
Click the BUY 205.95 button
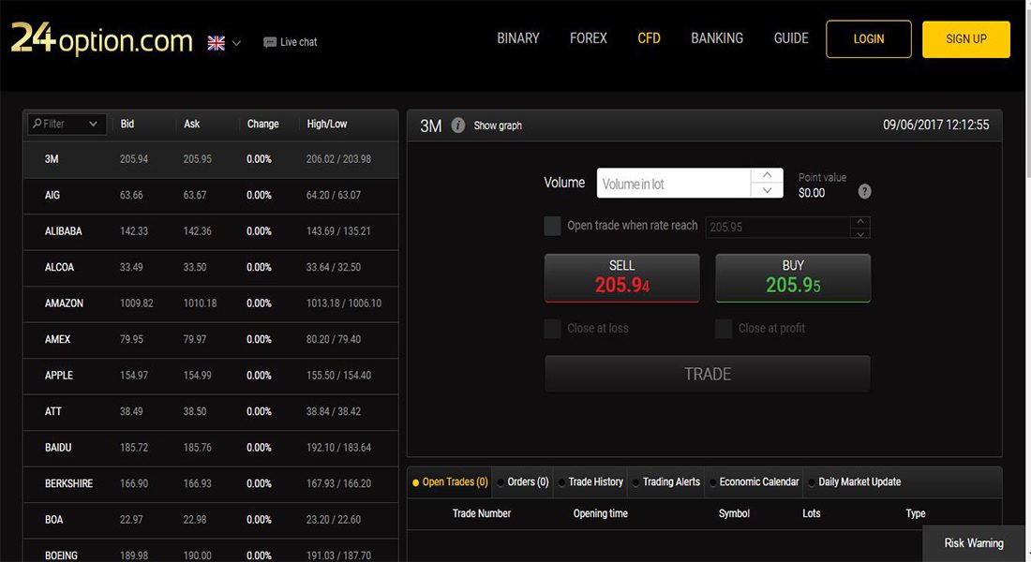[x=793, y=278]
